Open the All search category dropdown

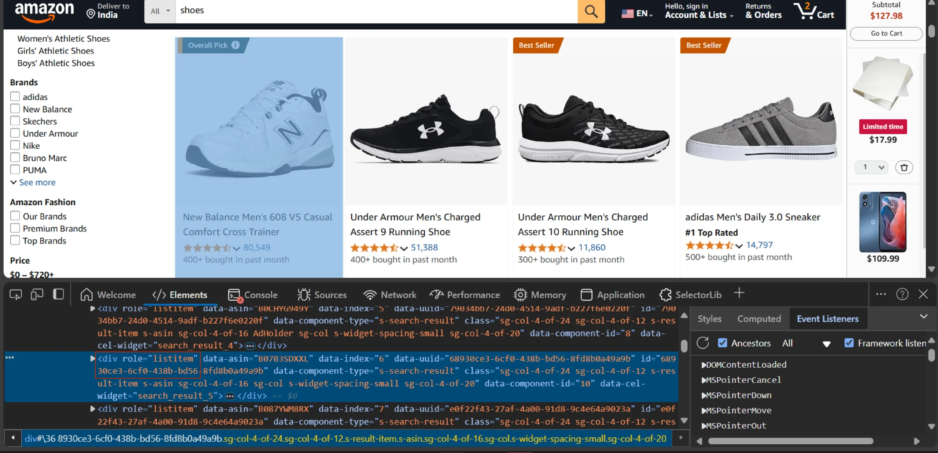point(160,11)
